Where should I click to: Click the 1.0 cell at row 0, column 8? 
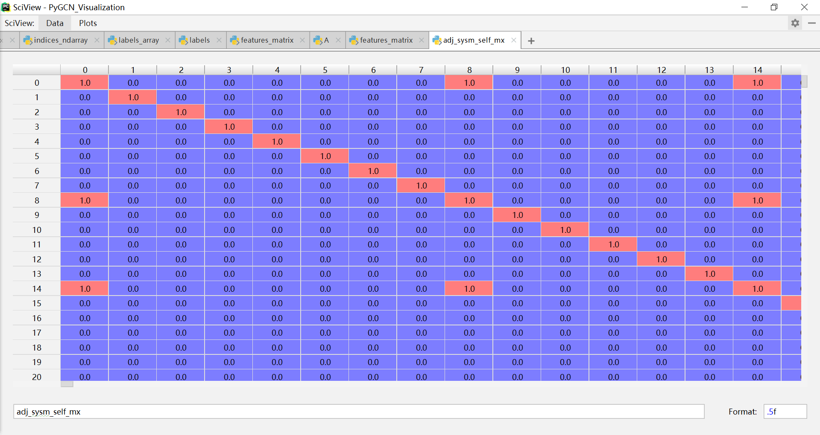469,83
